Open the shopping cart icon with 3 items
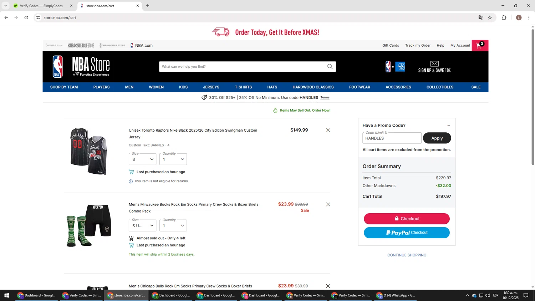Image resolution: width=535 pixels, height=301 pixels. pos(480,45)
